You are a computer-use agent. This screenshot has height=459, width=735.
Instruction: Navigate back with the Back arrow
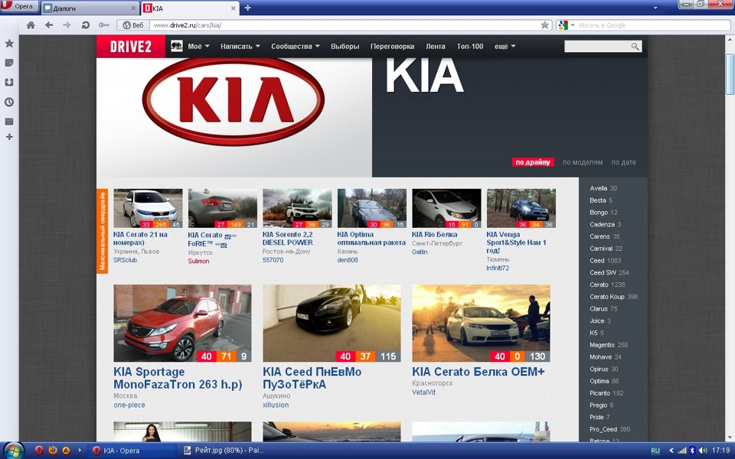click(49, 25)
